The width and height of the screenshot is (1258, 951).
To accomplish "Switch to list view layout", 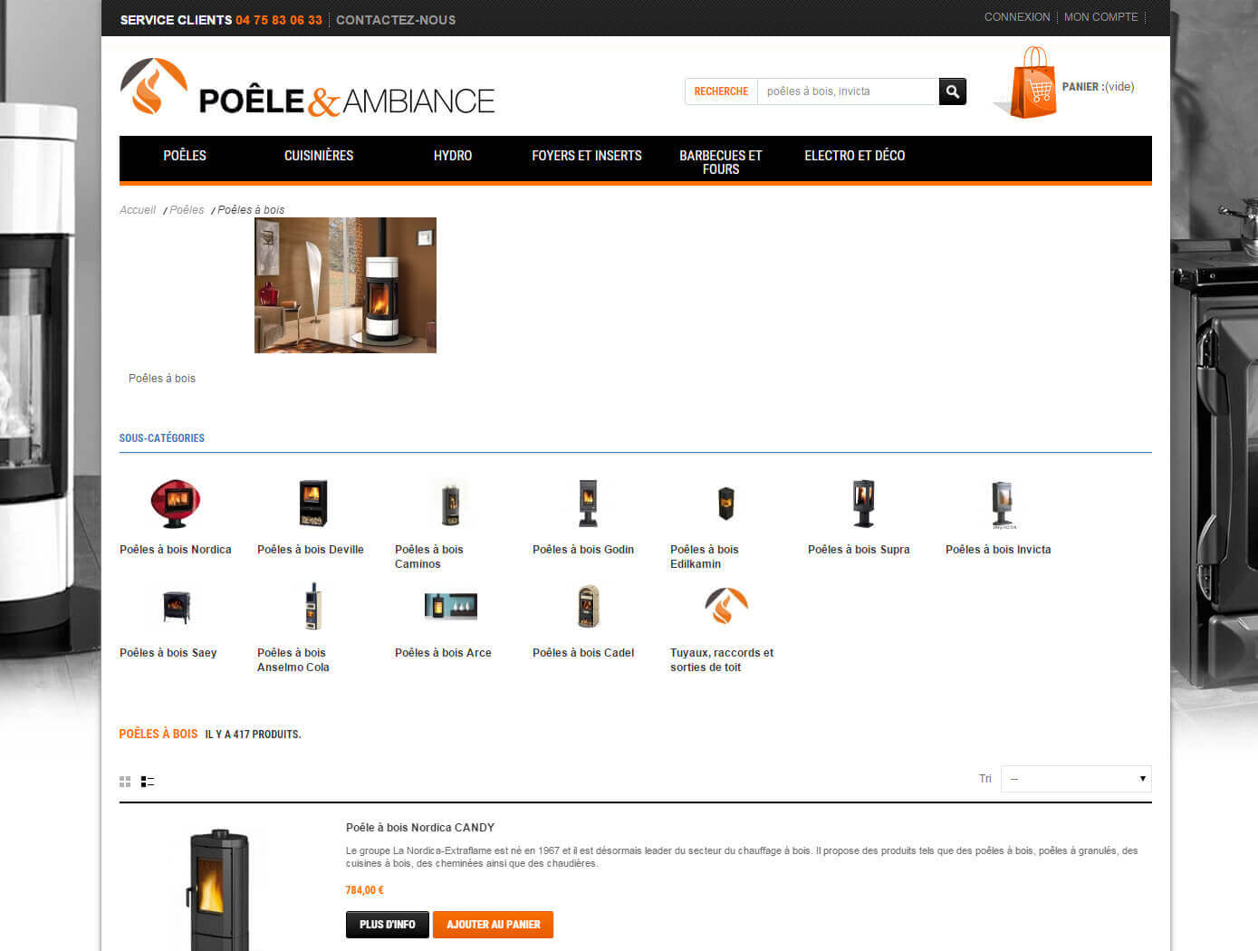I will click(x=148, y=782).
